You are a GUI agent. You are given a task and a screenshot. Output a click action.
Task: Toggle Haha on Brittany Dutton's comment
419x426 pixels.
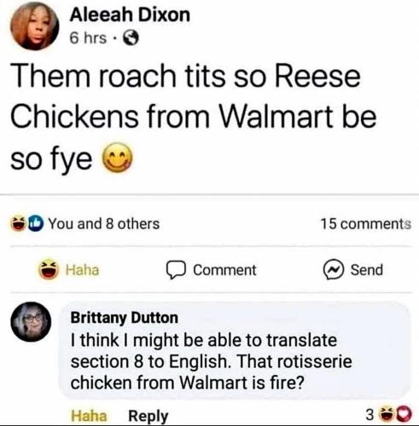tap(89, 416)
